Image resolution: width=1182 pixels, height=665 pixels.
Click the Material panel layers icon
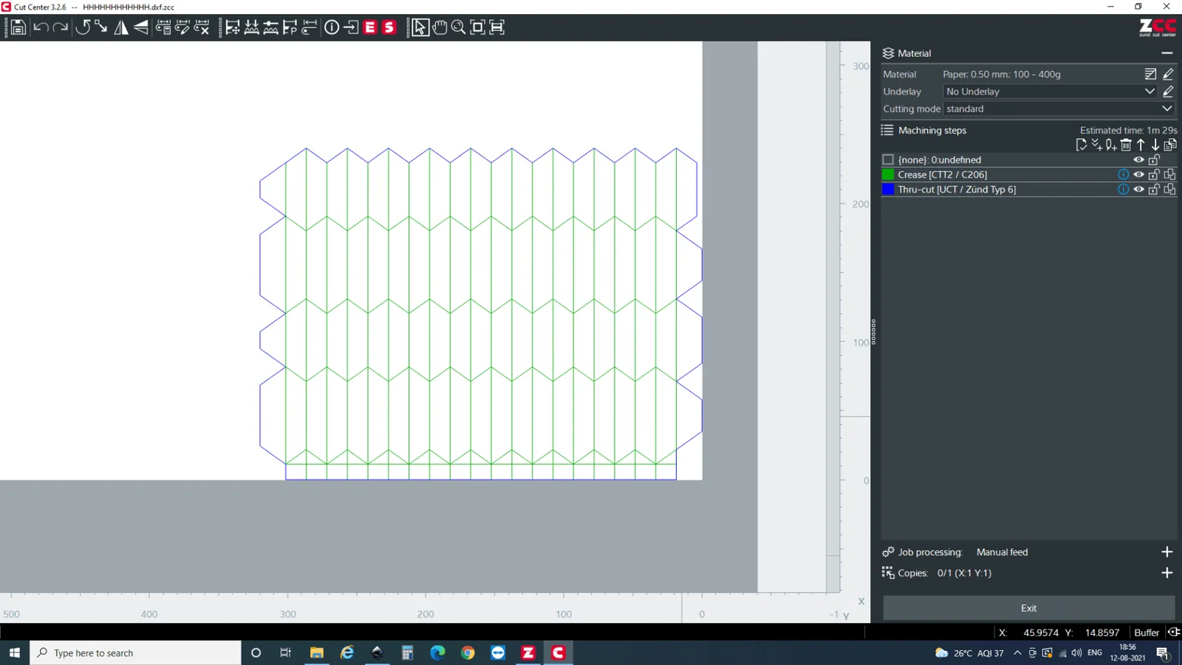coord(888,53)
